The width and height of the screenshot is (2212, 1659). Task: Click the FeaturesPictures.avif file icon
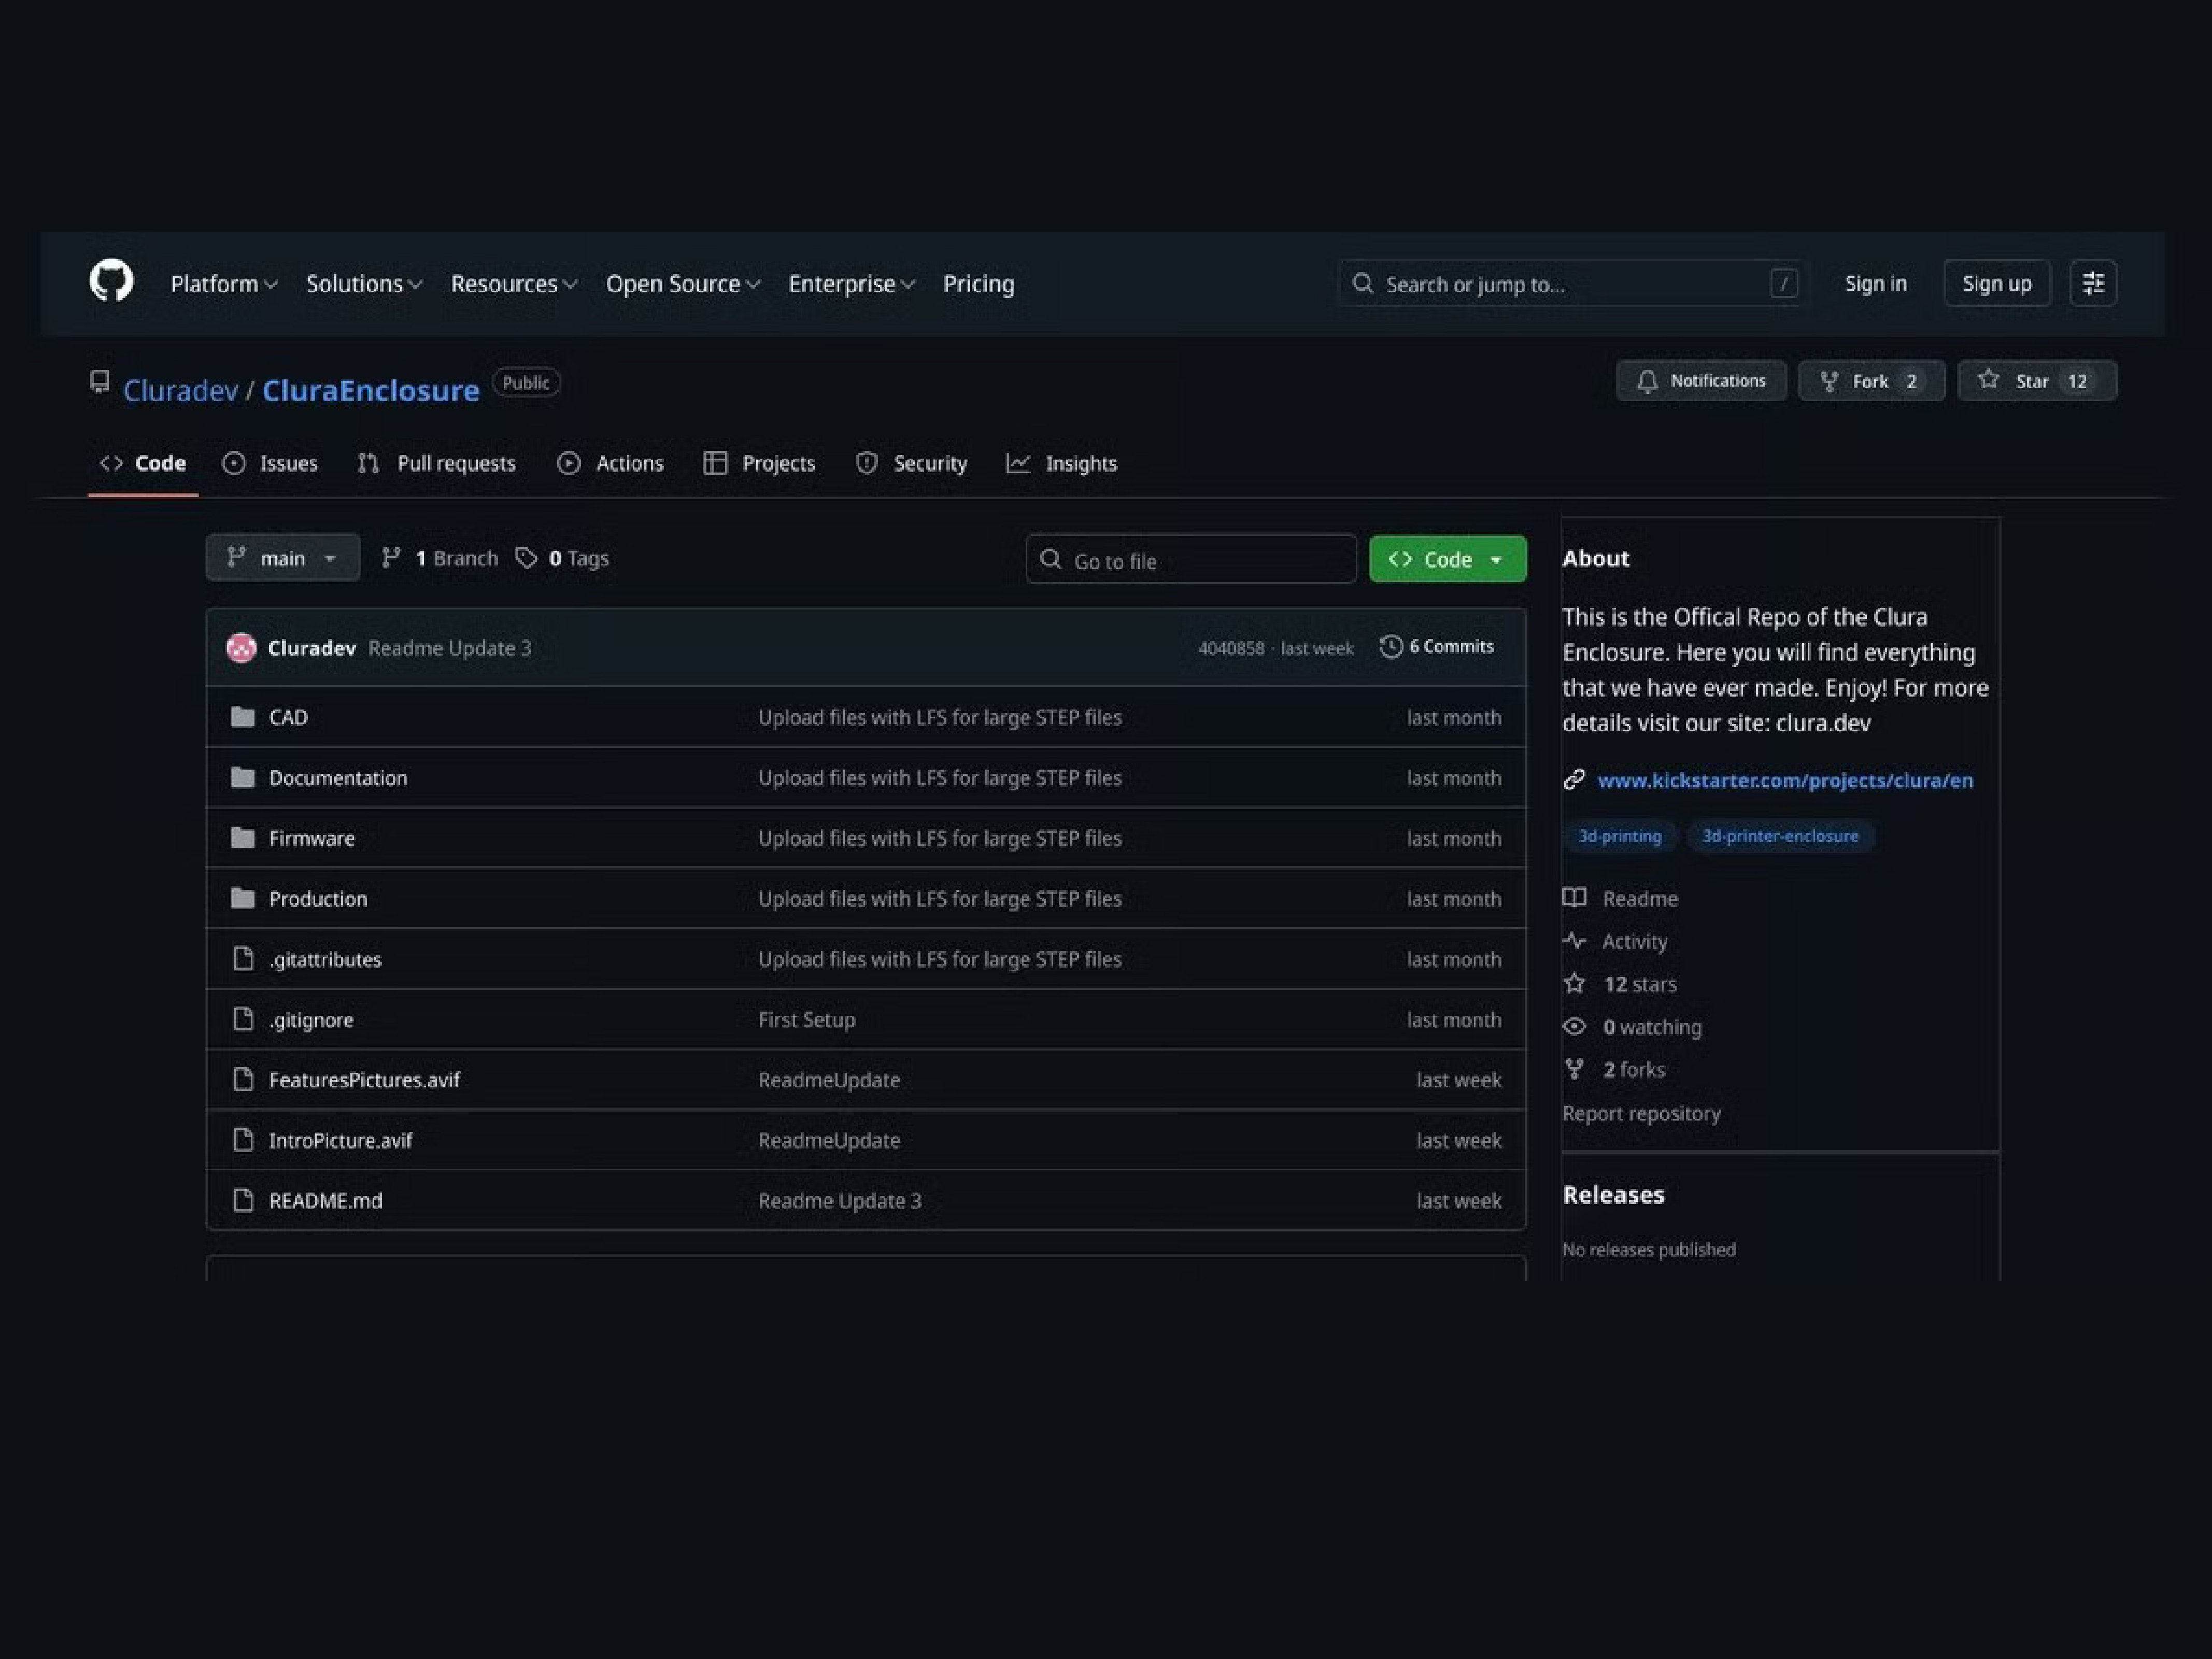point(243,1080)
